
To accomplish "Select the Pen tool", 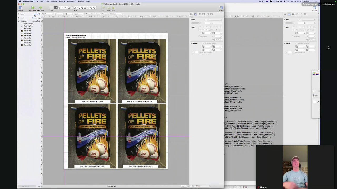I will (69, 8).
